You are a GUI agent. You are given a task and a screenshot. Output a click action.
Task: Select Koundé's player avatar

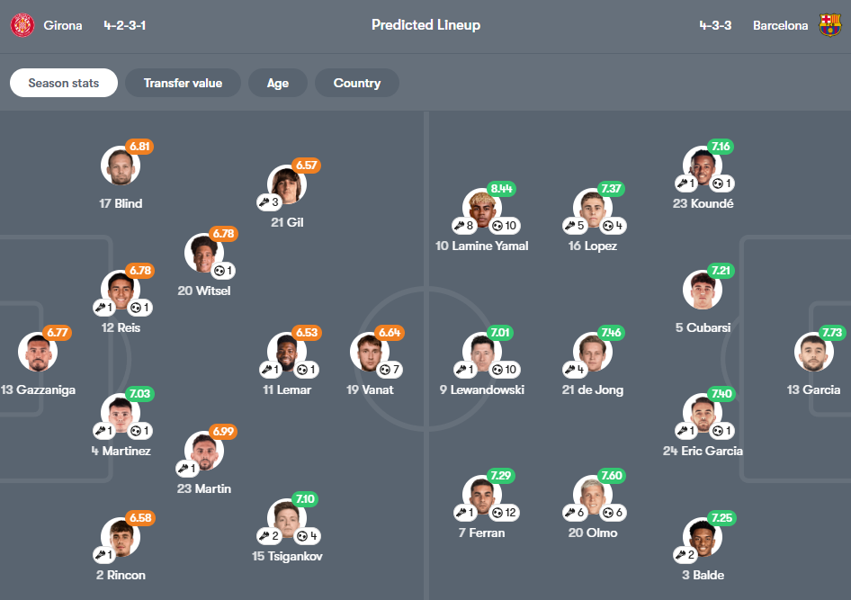coord(703,166)
